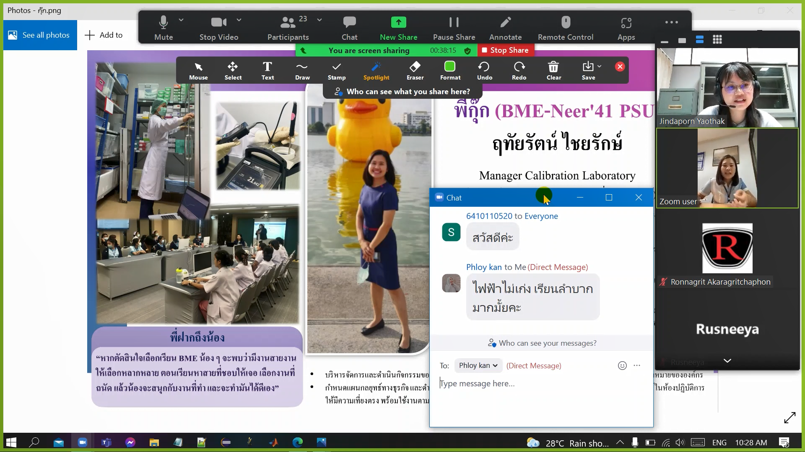Expand the Participants options arrow
This screenshot has height=452, width=805.
319,20
